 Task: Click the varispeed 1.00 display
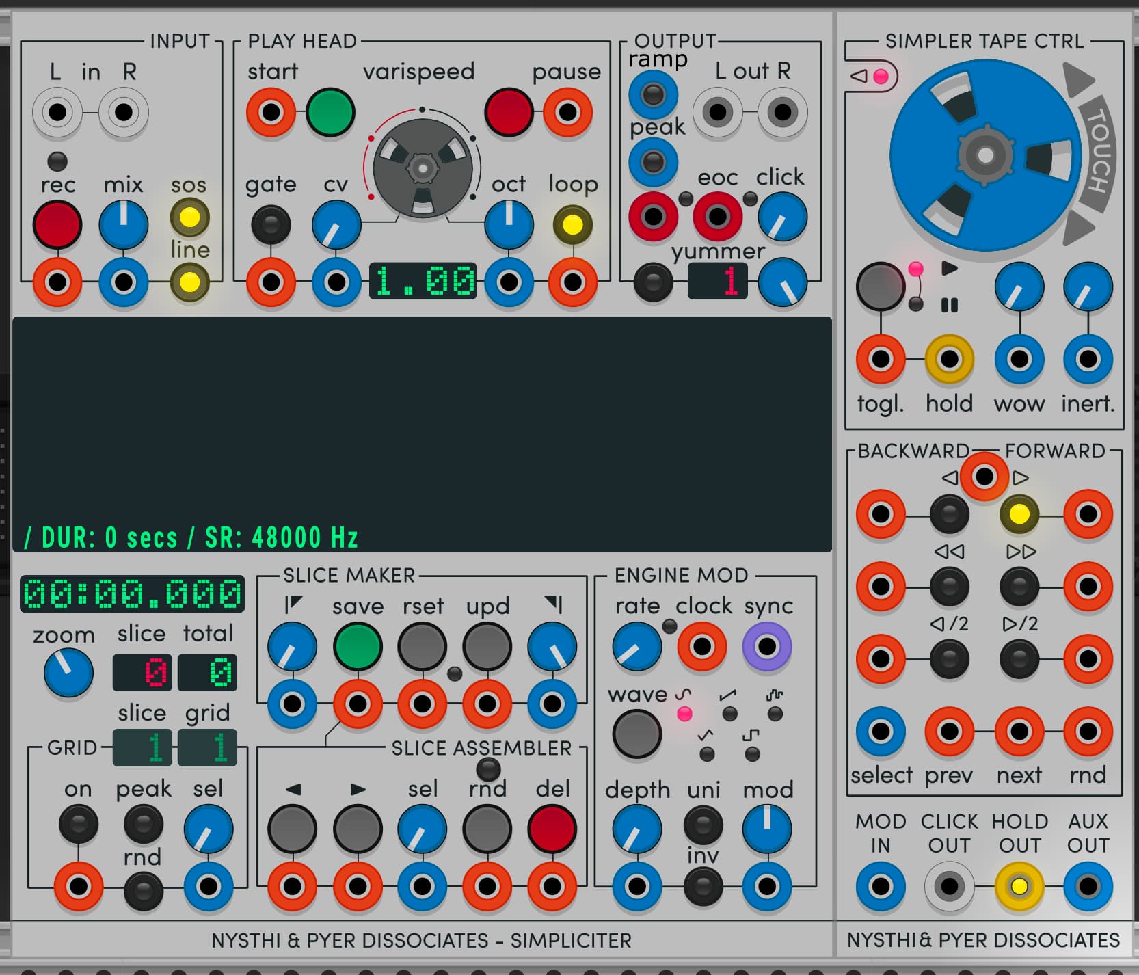pos(424,281)
